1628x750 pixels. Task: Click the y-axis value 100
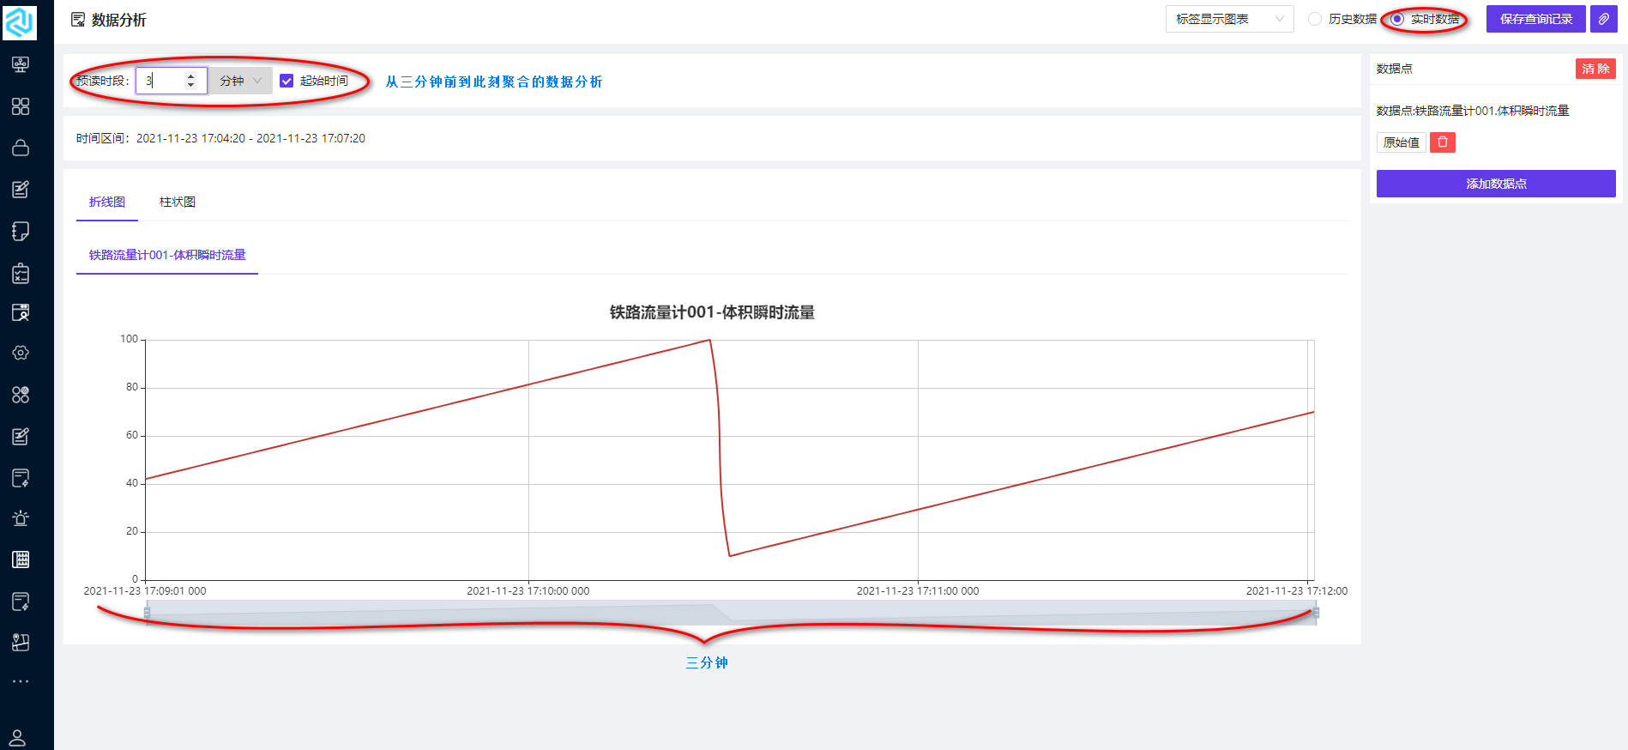(x=129, y=339)
